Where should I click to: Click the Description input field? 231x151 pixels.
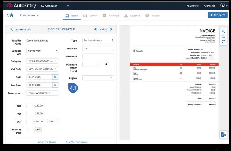(43, 93)
